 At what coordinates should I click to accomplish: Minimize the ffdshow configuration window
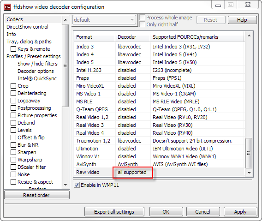[218, 5]
